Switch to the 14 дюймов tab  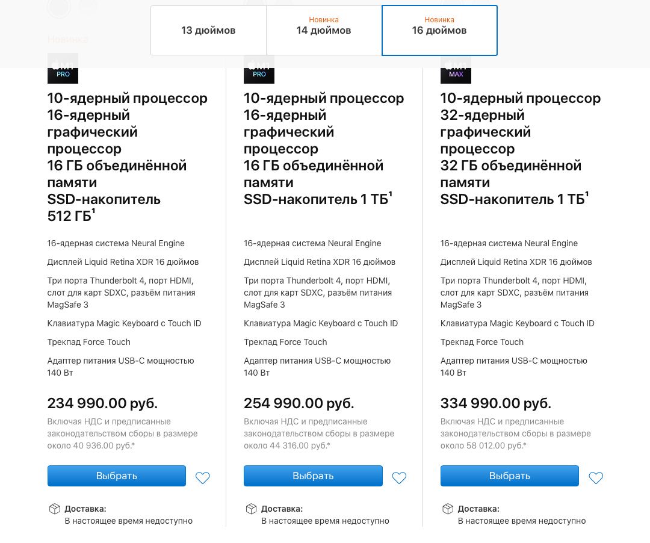tap(324, 30)
